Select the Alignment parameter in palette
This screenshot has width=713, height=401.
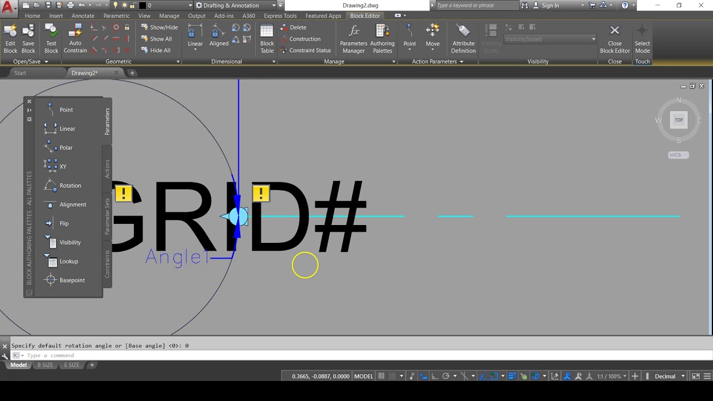click(x=66, y=204)
